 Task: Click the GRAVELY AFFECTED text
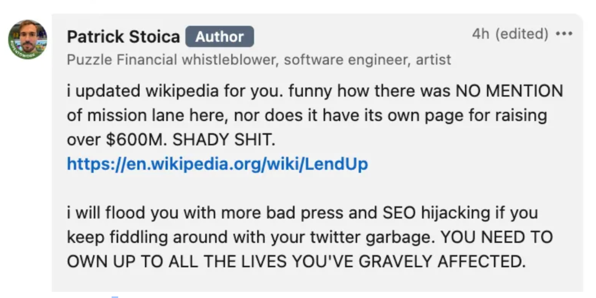point(442,261)
